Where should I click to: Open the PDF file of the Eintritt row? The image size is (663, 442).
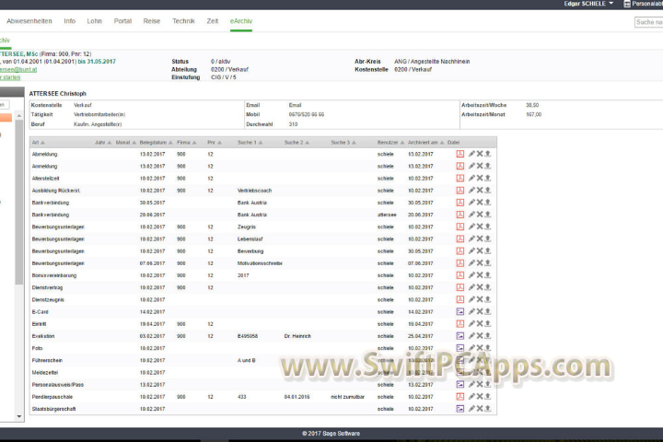click(460, 323)
